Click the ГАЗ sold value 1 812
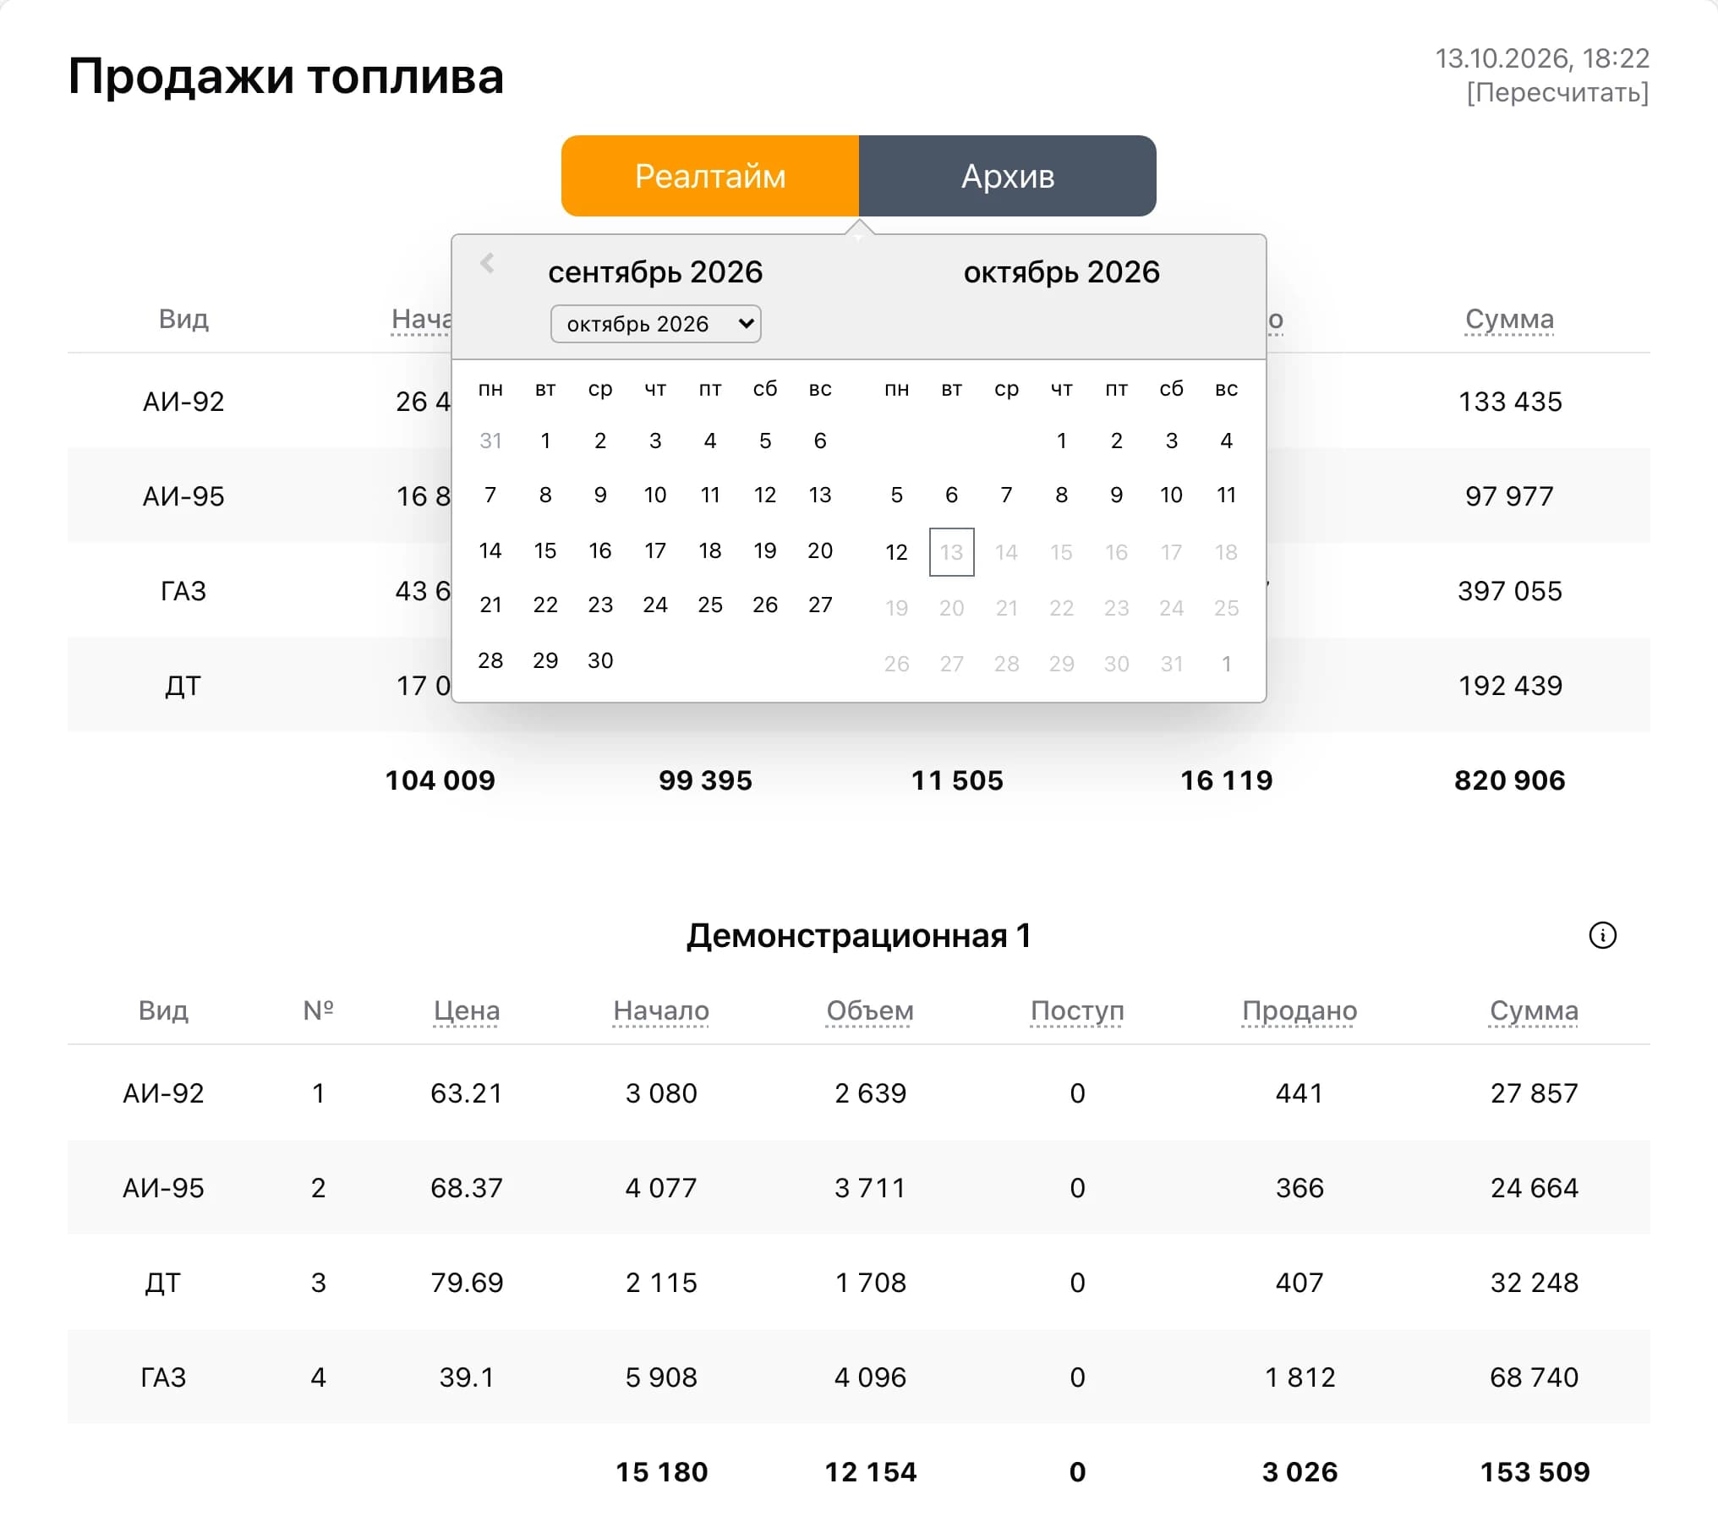 click(x=1299, y=1377)
